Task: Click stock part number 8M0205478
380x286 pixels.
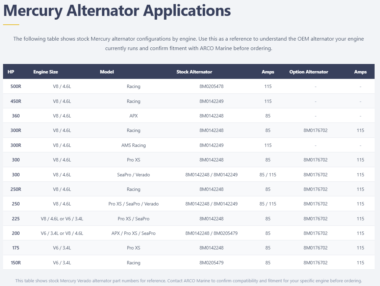Action: 211,86
